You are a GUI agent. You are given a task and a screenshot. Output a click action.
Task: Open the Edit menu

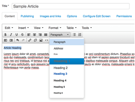(x=9, y=28)
